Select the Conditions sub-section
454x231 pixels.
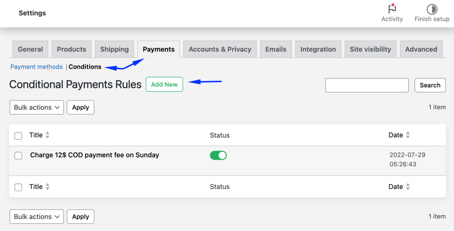(x=85, y=67)
